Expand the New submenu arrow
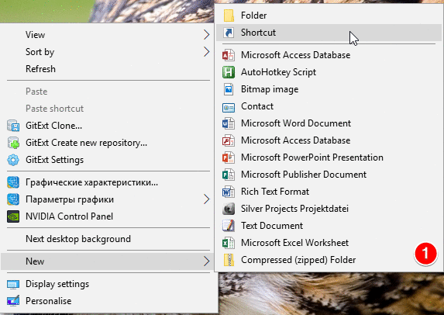This screenshot has height=315, width=444. tap(206, 261)
